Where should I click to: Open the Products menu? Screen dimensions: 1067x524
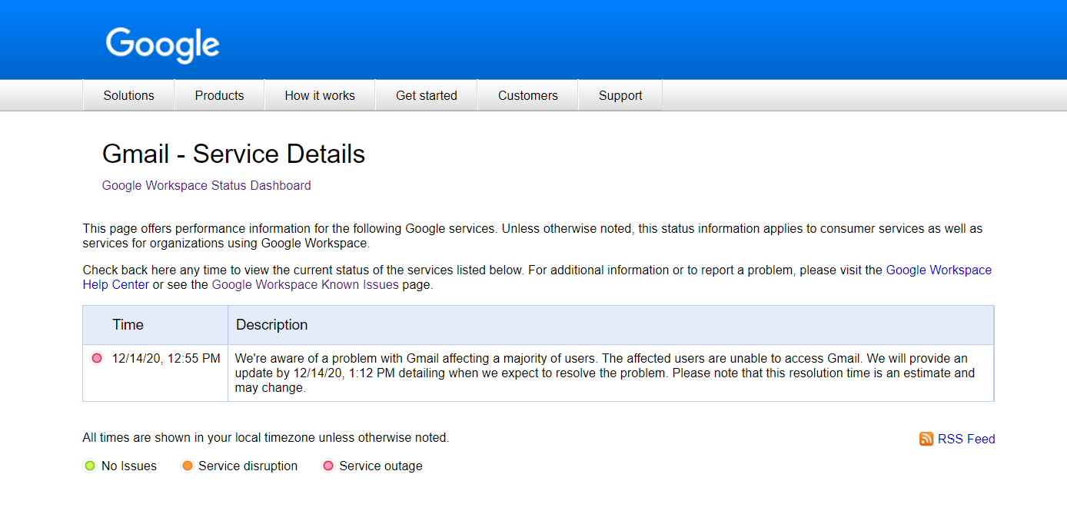click(x=219, y=95)
